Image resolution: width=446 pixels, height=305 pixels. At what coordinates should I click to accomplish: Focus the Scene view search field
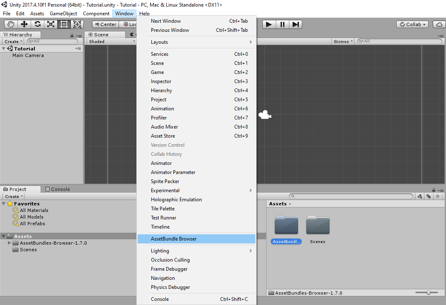(400, 41)
